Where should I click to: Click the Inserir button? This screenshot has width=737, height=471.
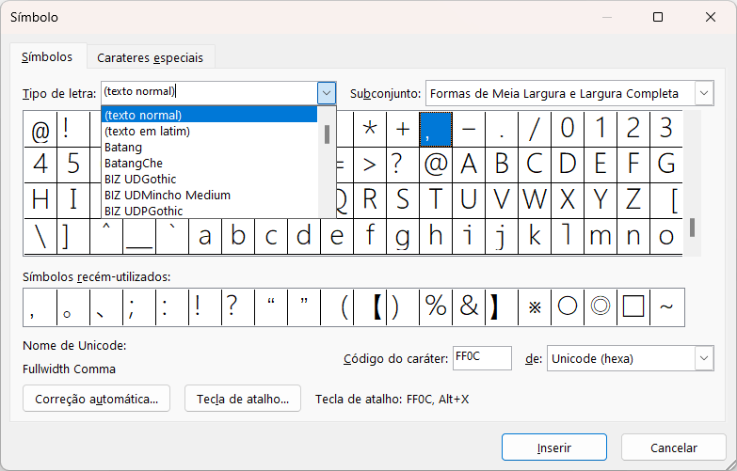coord(554,447)
